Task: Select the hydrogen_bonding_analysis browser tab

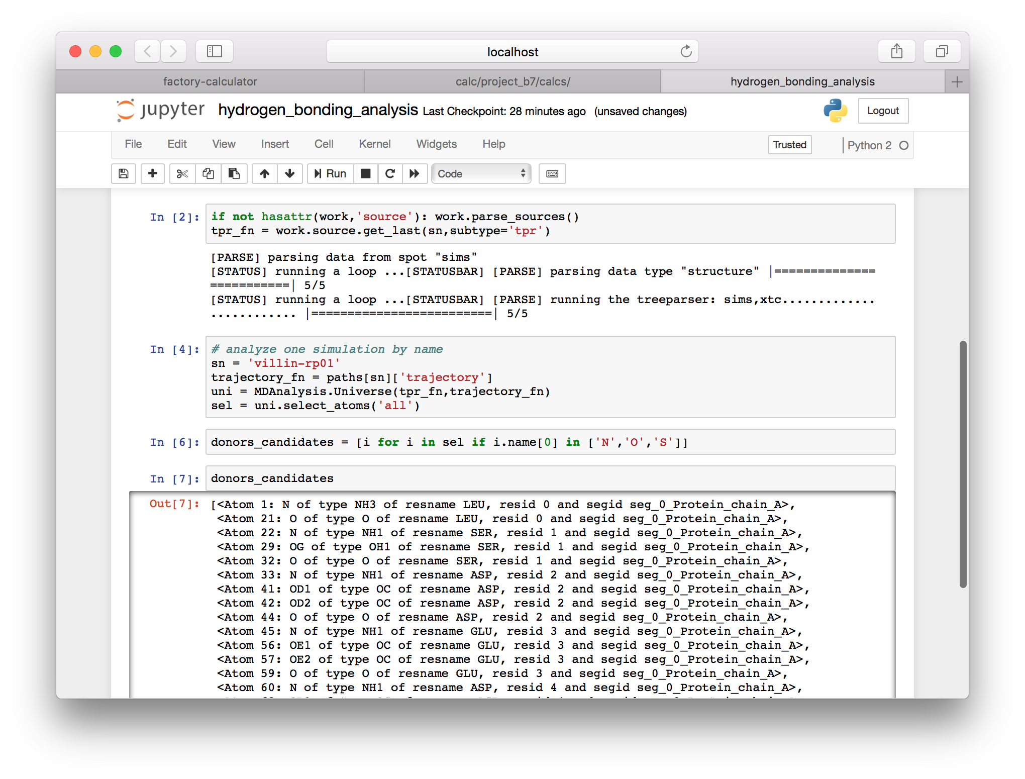Action: 802,81
